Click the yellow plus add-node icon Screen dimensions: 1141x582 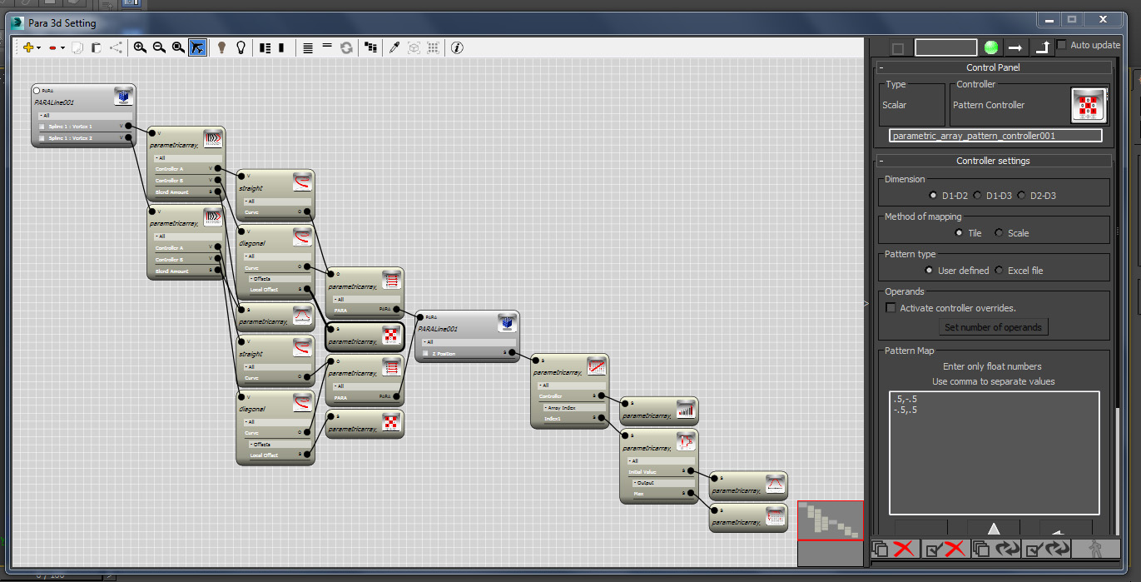click(x=27, y=48)
